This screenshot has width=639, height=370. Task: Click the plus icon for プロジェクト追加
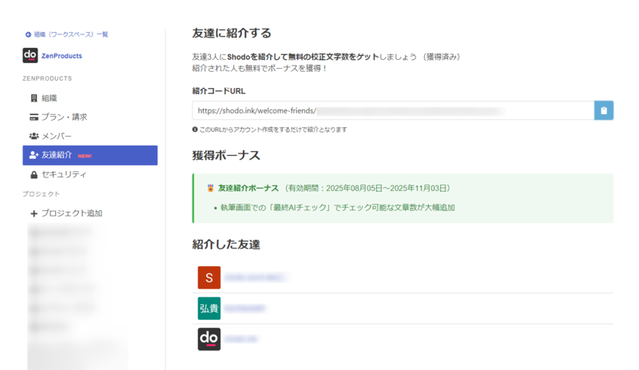pyautogui.click(x=34, y=213)
